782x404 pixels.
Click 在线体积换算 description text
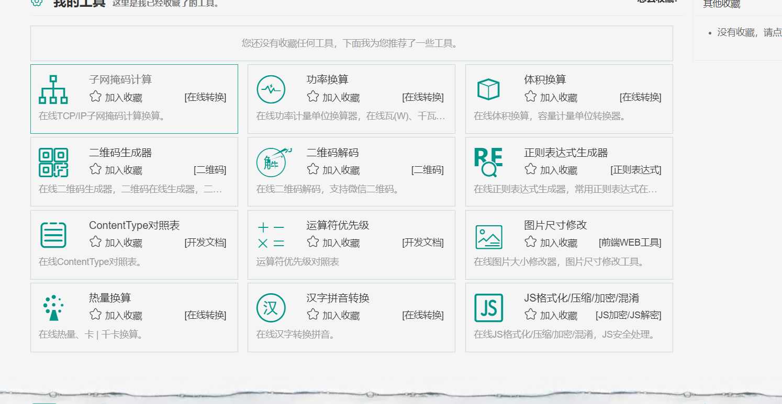point(550,116)
